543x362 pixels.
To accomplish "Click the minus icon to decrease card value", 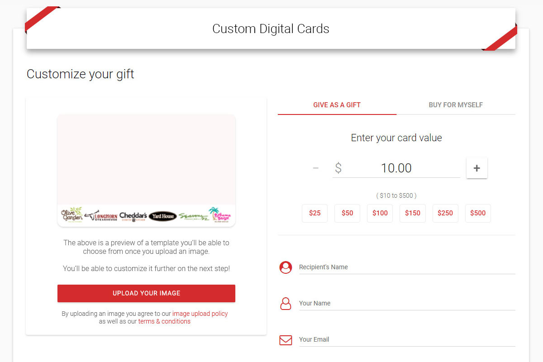I will (316, 168).
